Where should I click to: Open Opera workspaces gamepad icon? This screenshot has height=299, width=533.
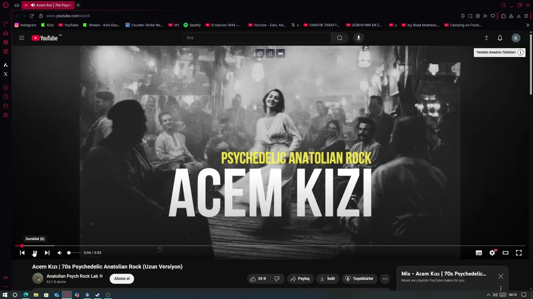pyautogui.click(x=17, y=5)
